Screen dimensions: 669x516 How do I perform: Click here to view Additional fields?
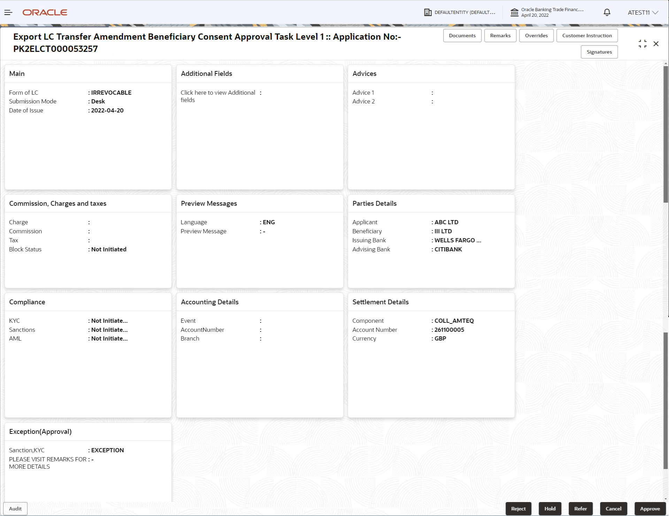click(x=217, y=96)
